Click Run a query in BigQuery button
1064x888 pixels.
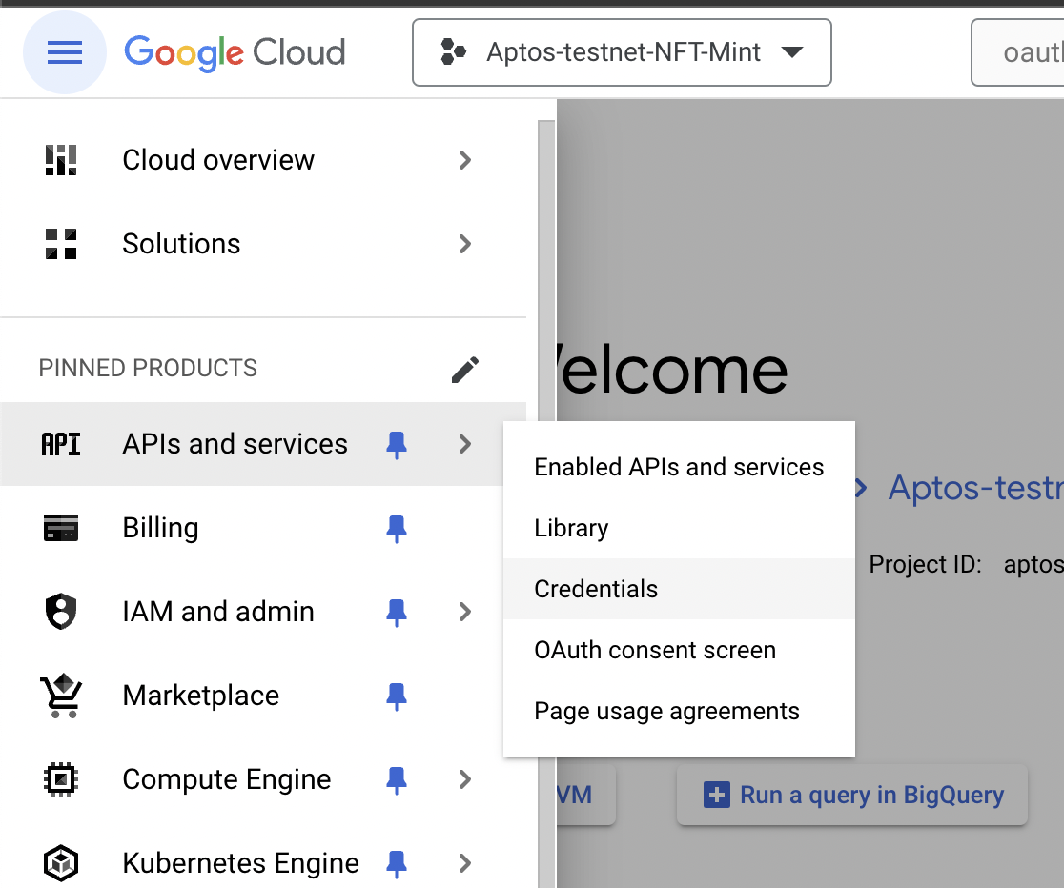pos(852,795)
